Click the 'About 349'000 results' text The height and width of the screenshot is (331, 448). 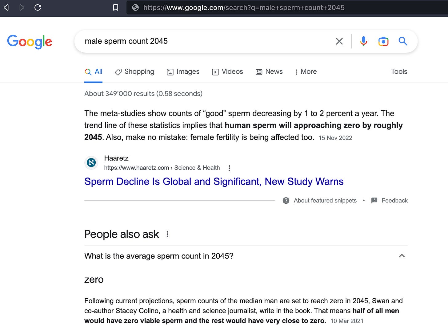point(143,94)
